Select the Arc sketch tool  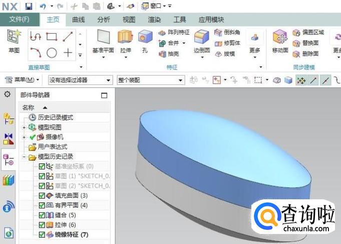[x=36, y=53]
